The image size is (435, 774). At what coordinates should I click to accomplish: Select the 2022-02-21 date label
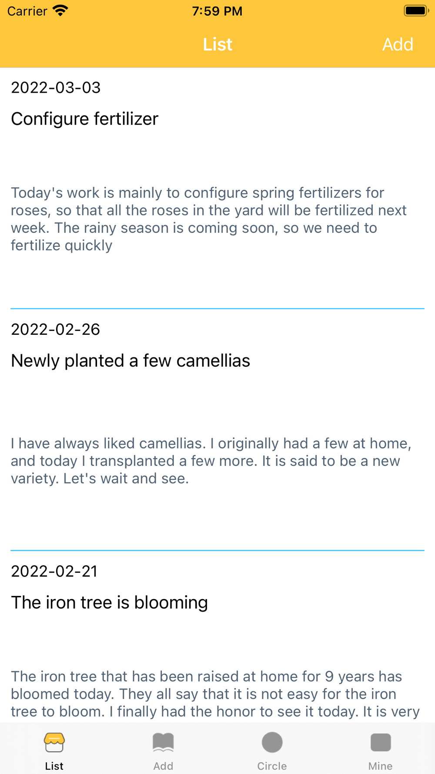[x=54, y=572]
